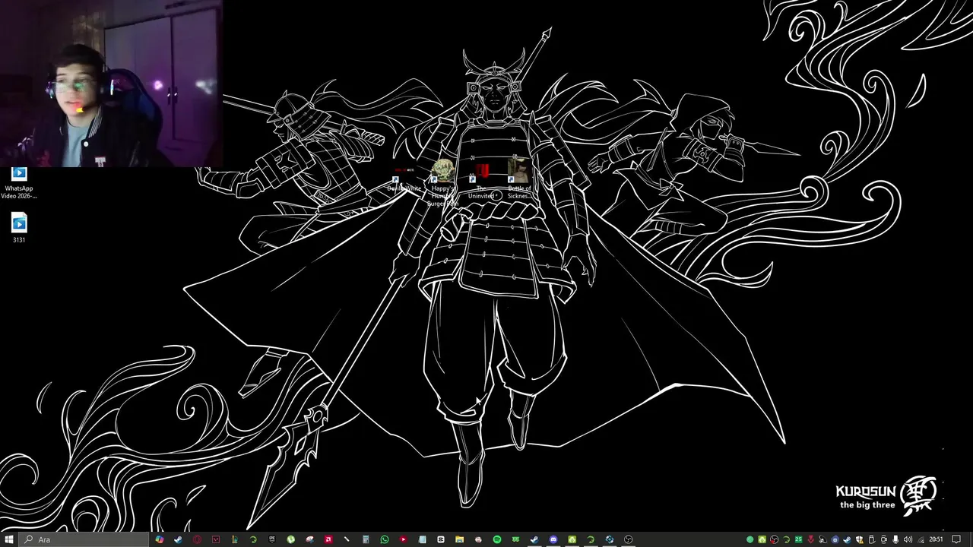Open the notification center icon

tap(956, 539)
